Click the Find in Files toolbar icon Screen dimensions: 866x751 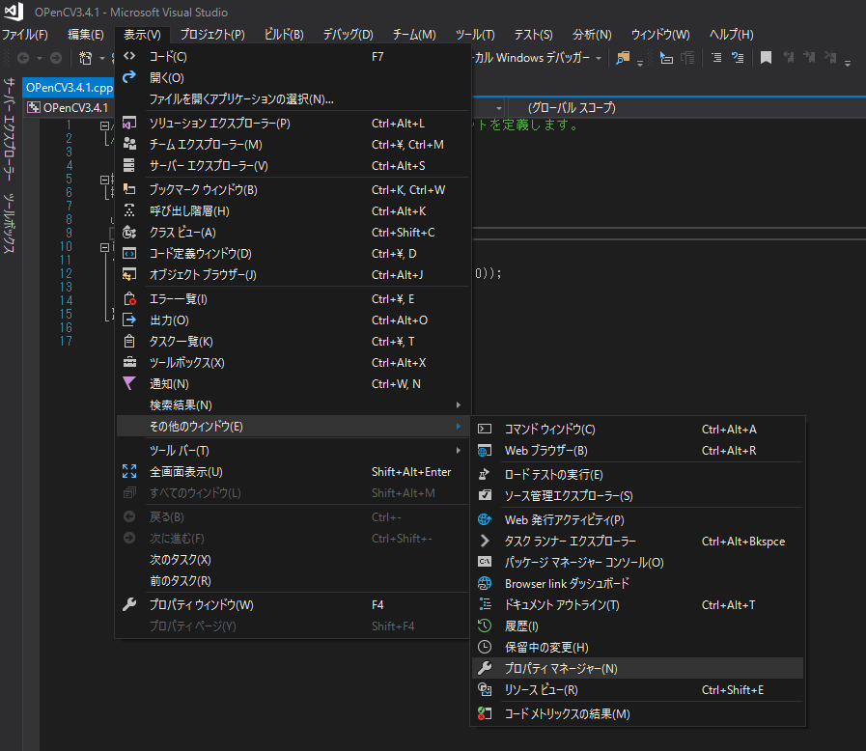pos(622,59)
